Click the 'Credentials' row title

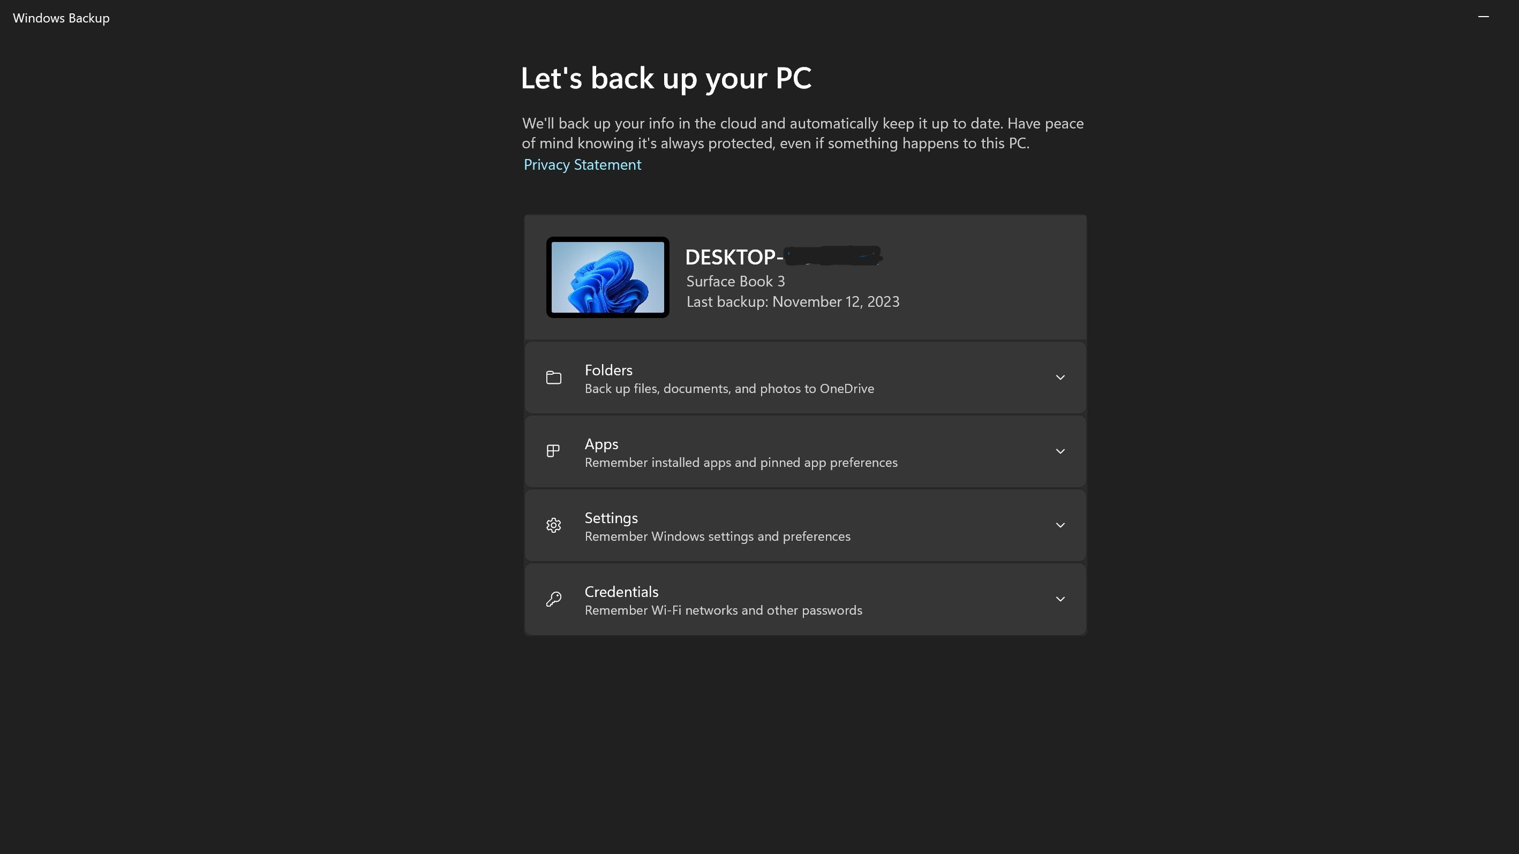point(621,591)
